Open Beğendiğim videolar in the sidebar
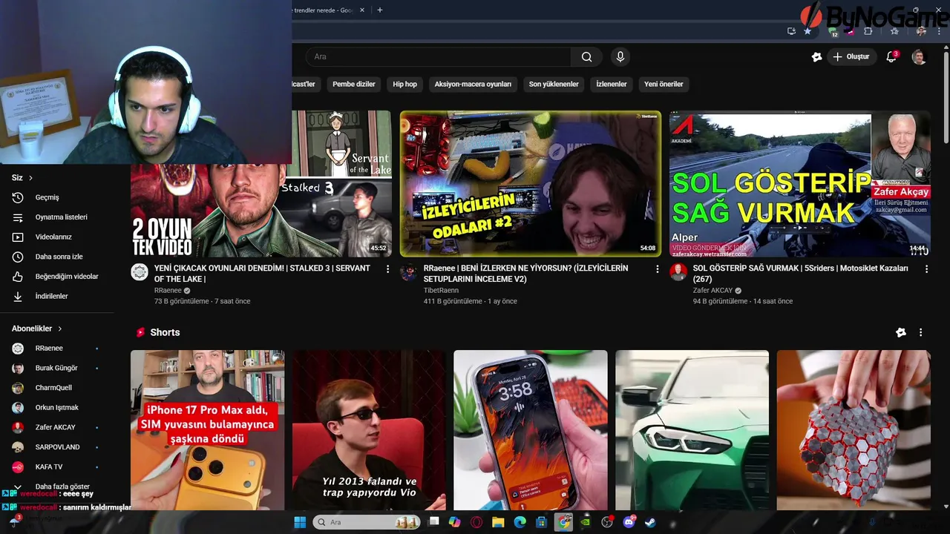Image resolution: width=950 pixels, height=534 pixels. 58,277
